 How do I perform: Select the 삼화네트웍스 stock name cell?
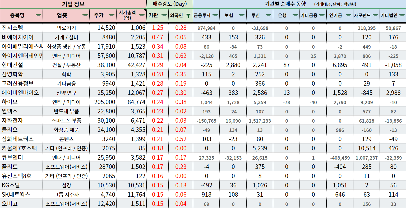pos(21,139)
